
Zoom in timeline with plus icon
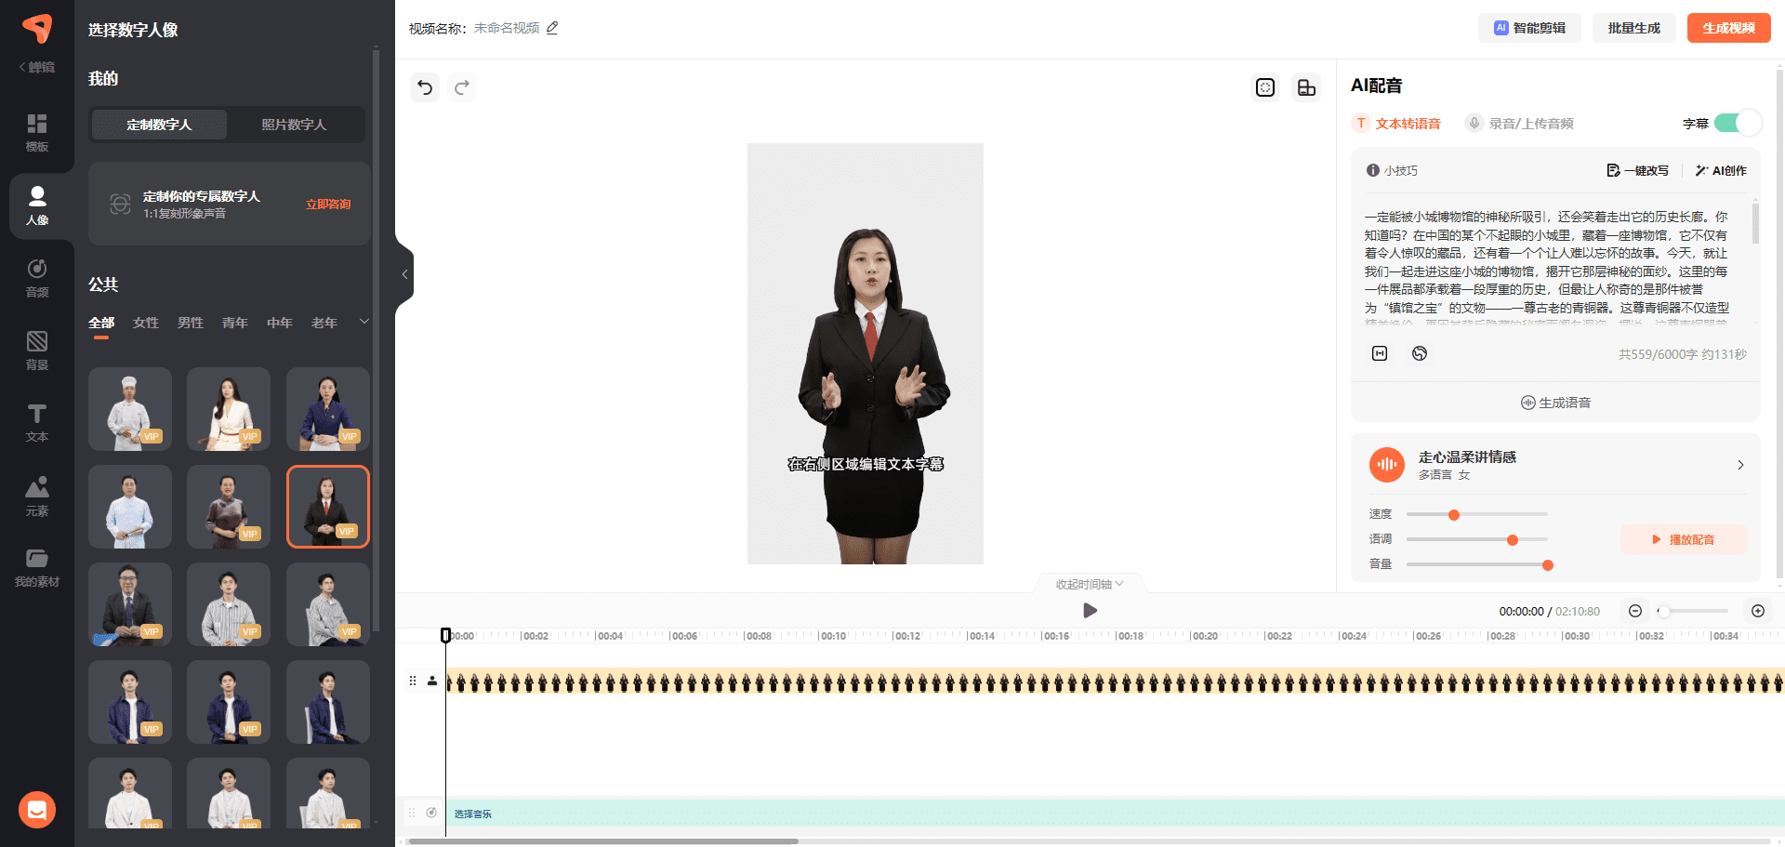[1758, 611]
